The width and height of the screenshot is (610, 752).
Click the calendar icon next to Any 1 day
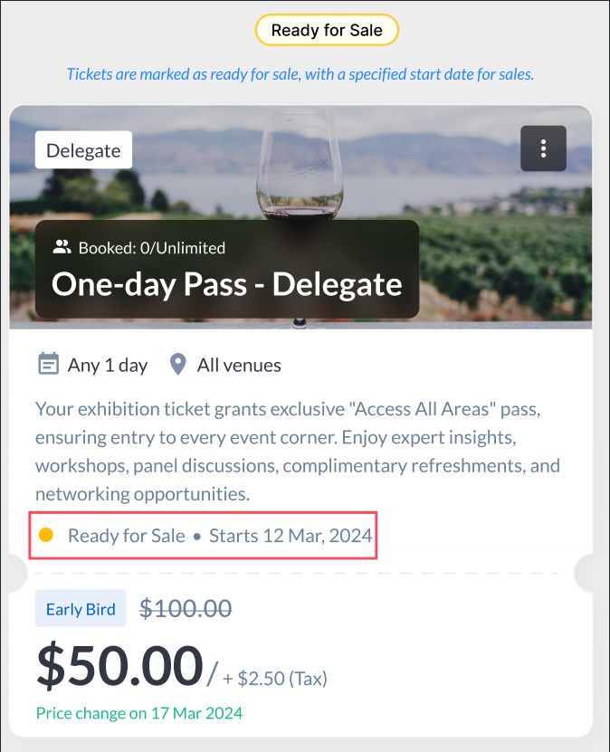coord(48,365)
